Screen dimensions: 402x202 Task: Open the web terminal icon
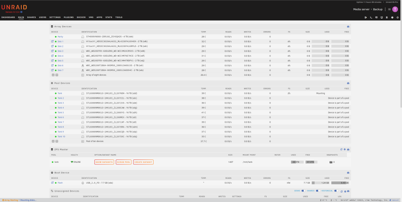pyautogui.click(x=371, y=17)
